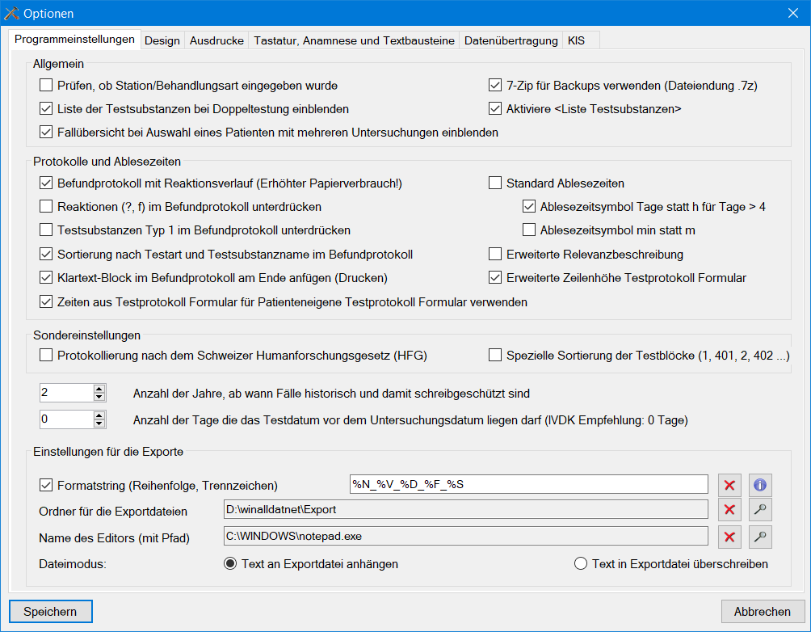The image size is (811, 632).
Task: Clear the export folder path with red X
Action: pyautogui.click(x=729, y=510)
